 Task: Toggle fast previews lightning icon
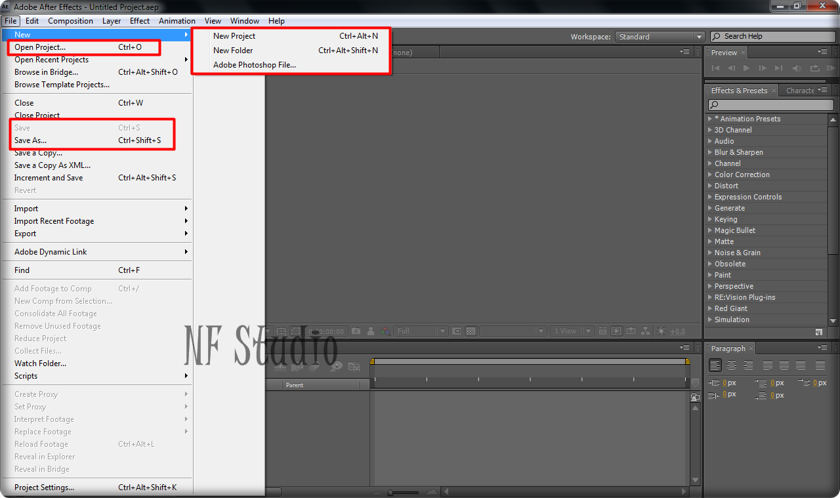coord(617,331)
